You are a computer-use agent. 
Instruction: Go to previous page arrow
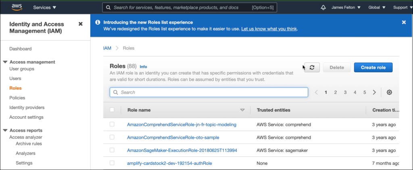point(316,92)
